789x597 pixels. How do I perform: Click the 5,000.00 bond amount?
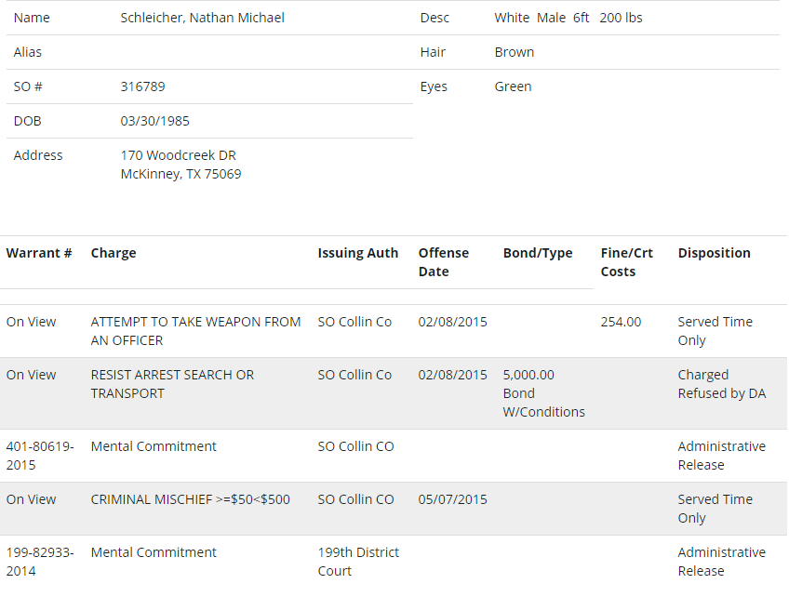(x=528, y=375)
